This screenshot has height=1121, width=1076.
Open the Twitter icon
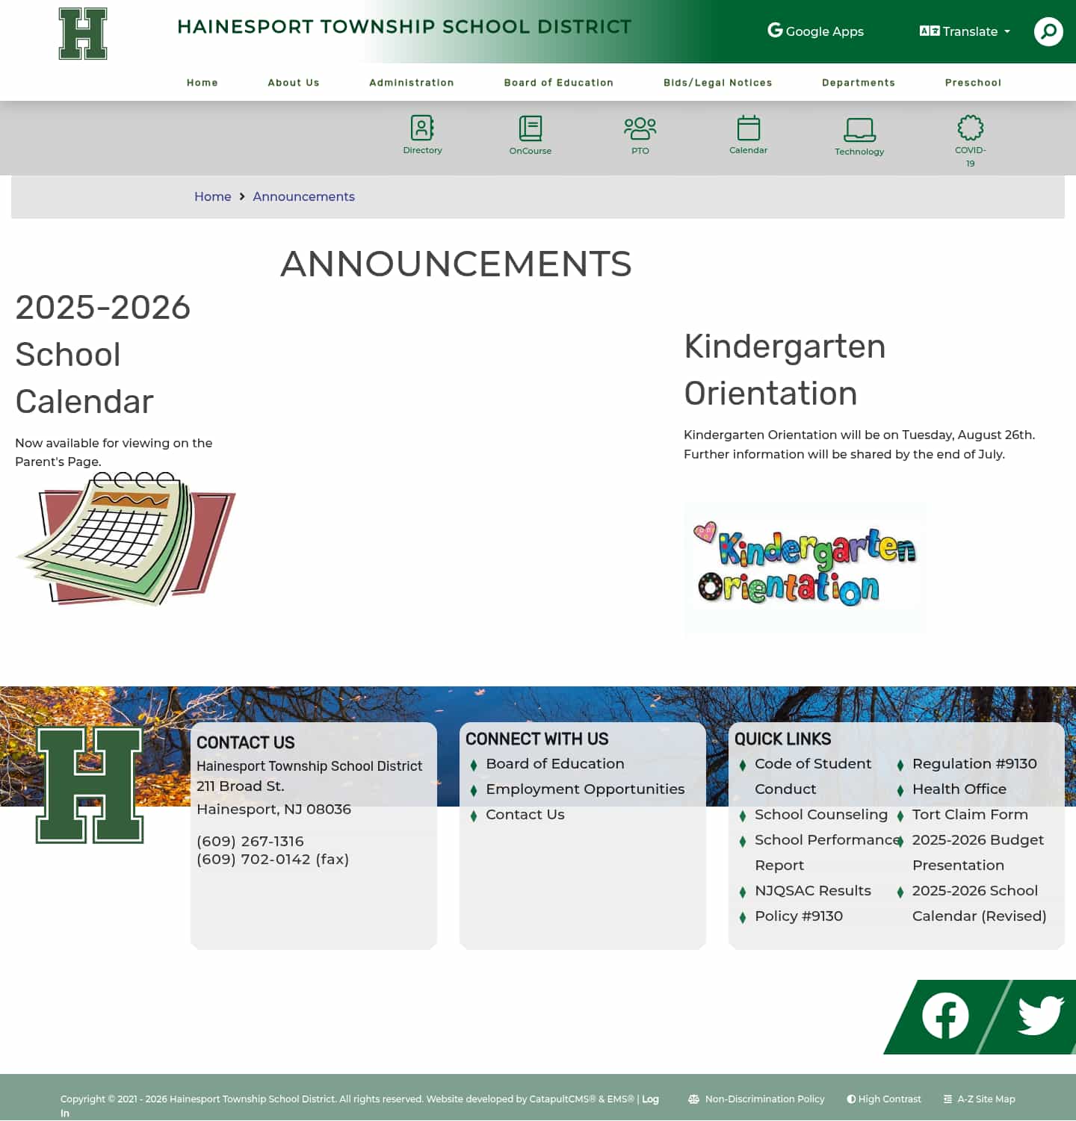[1038, 1015]
